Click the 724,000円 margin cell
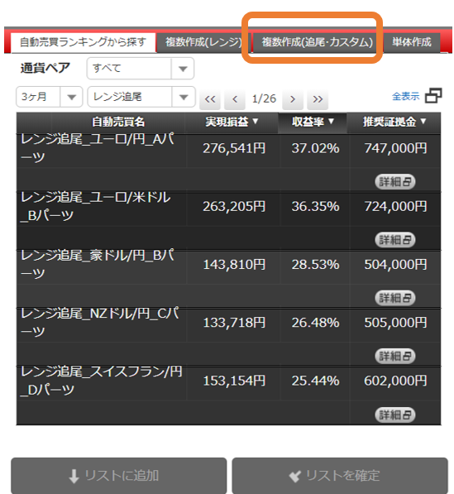 click(x=396, y=207)
